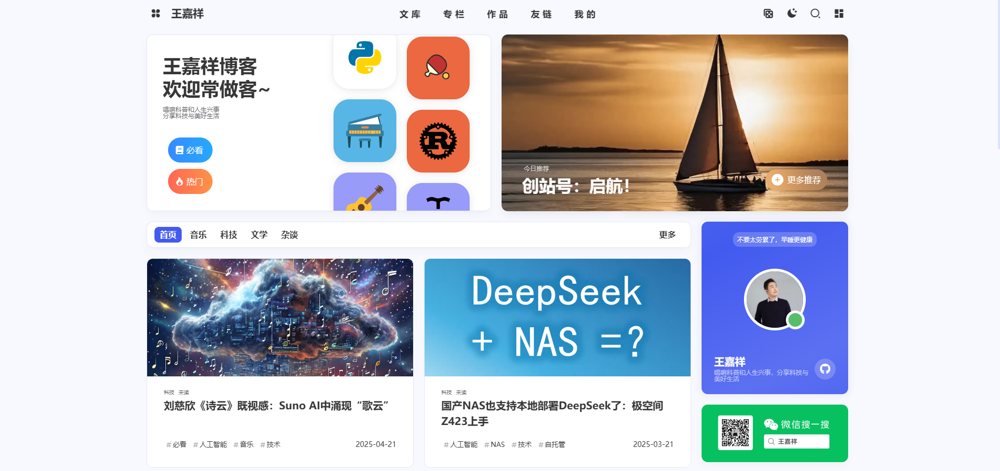Select the 科技 category tab
Viewport: 1000px width, 471px height.
pos(229,235)
